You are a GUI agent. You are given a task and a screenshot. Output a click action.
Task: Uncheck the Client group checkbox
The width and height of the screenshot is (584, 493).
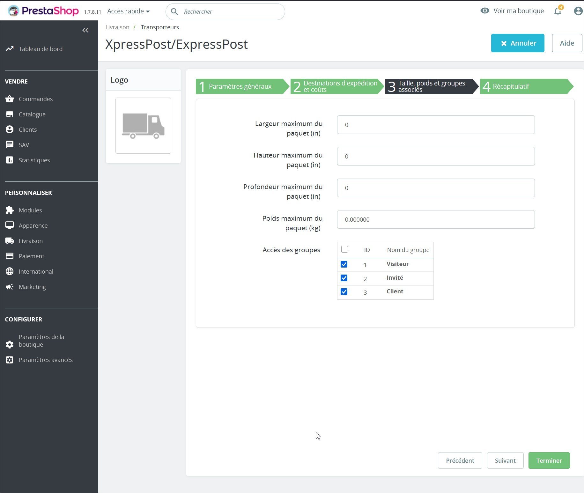tap(344, 292)
